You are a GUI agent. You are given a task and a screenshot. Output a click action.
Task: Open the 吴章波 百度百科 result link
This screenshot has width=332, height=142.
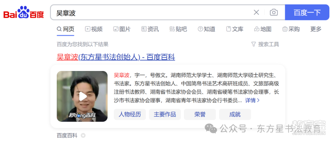pos(116,57)
